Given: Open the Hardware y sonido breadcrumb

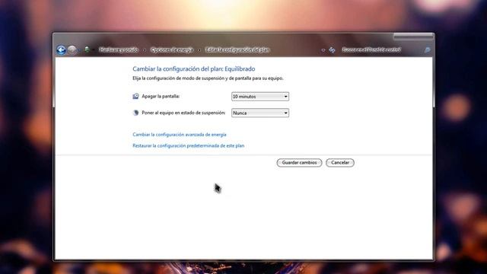Looking at the screenshot, I should (119, 49).
